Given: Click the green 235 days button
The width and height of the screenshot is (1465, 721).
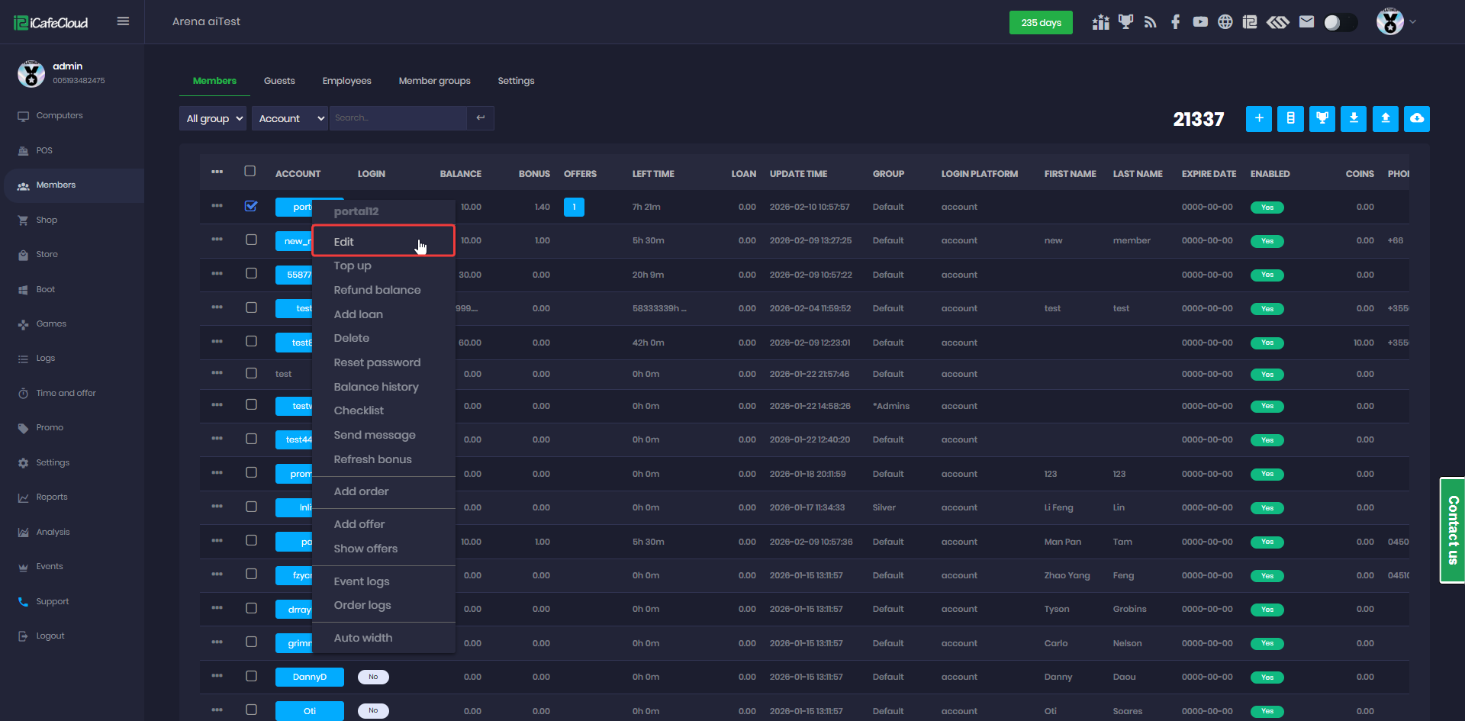Looking at the screenshot, I should click(1041, 22).
